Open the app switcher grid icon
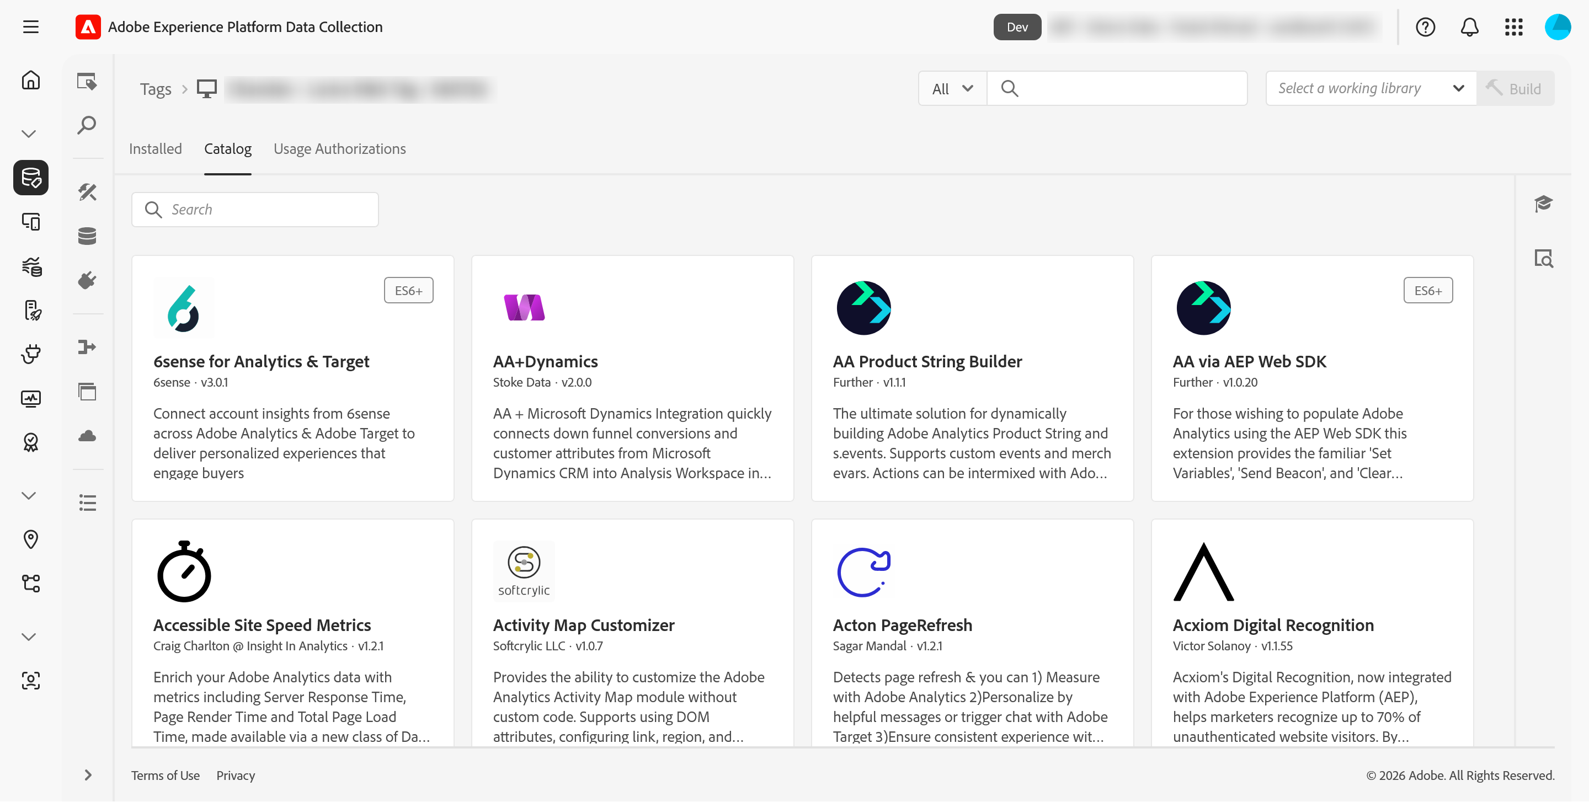 1513,27
